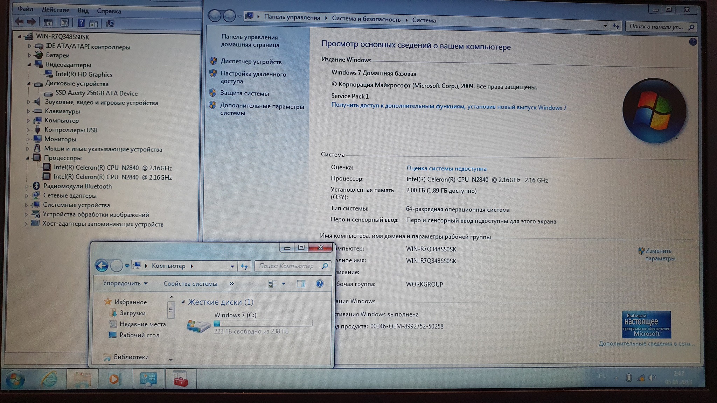This screenshot has width=717, height=403.
Task: Click the help icon in Device Manager toolbar
Action: 81,23
